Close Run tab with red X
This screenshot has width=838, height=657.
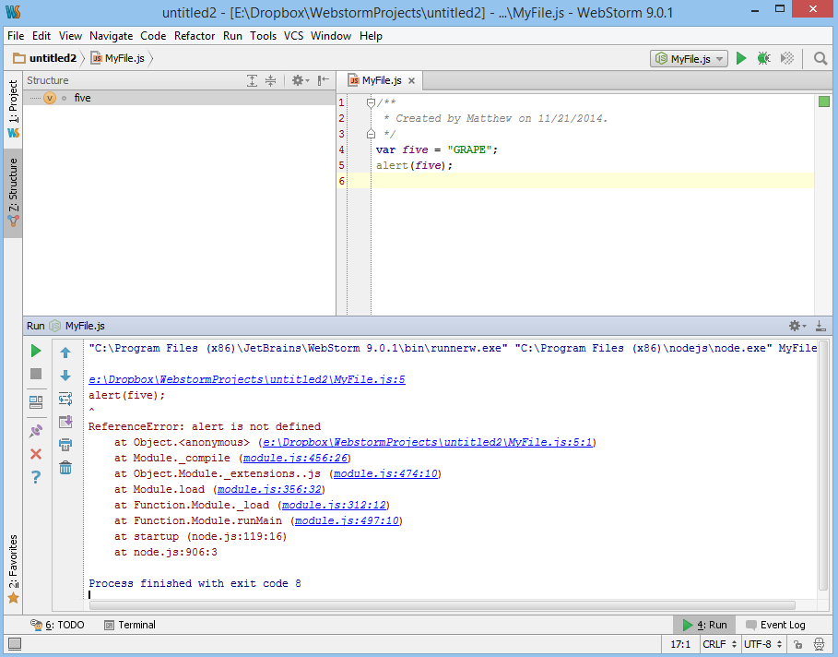coord(36,454)
